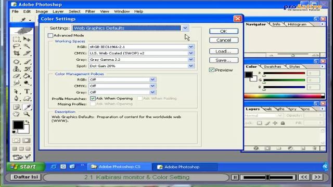
Task: Select the Rectangular Marquee tool
Action: [16, 39]
